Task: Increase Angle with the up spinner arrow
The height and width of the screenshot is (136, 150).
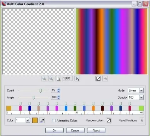Action: coord(59,96)
